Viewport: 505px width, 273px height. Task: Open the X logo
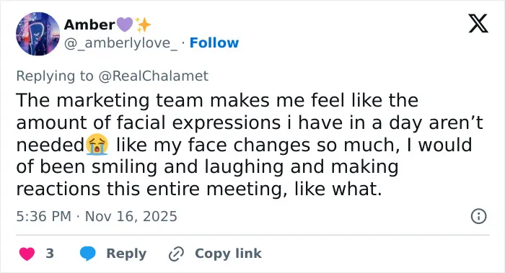478,23
